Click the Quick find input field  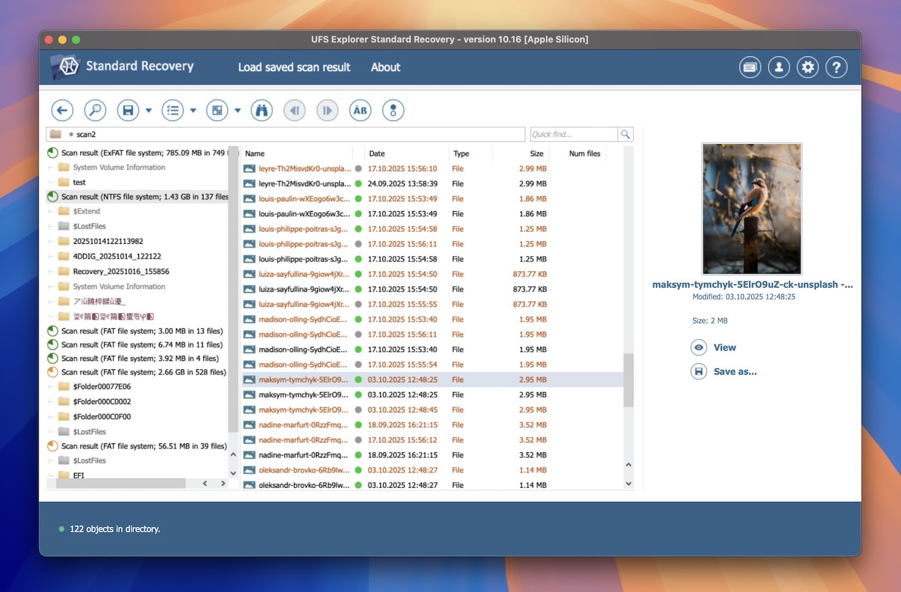(573, 134)
